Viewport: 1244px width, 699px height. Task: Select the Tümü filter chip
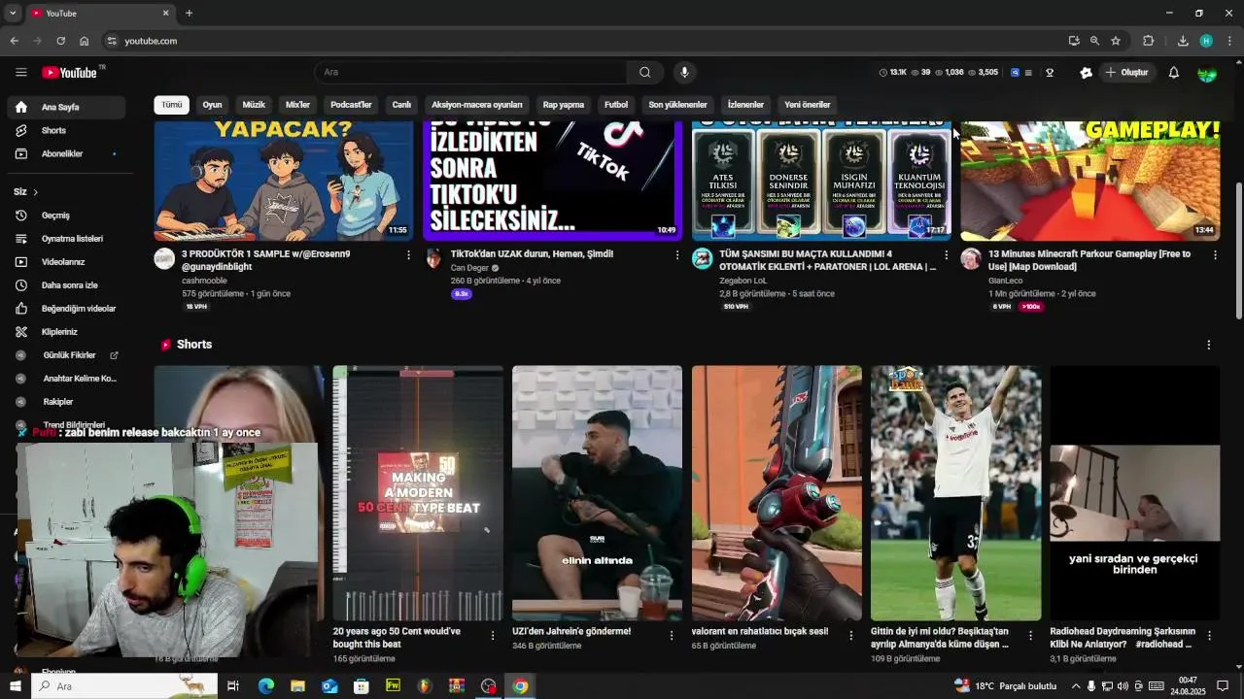pyautogui.click(x=172, y=105)
